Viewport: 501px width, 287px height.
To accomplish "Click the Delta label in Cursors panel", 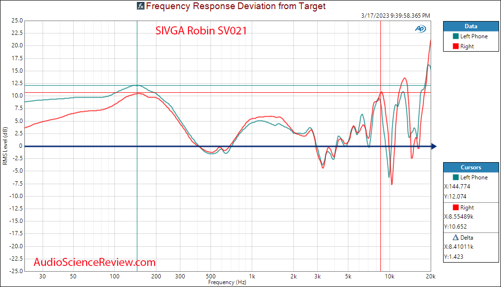I will (x=467, y=238).
